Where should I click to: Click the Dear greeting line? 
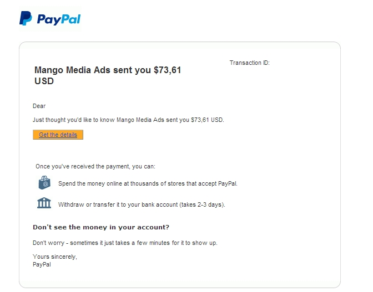pos(39,106)
